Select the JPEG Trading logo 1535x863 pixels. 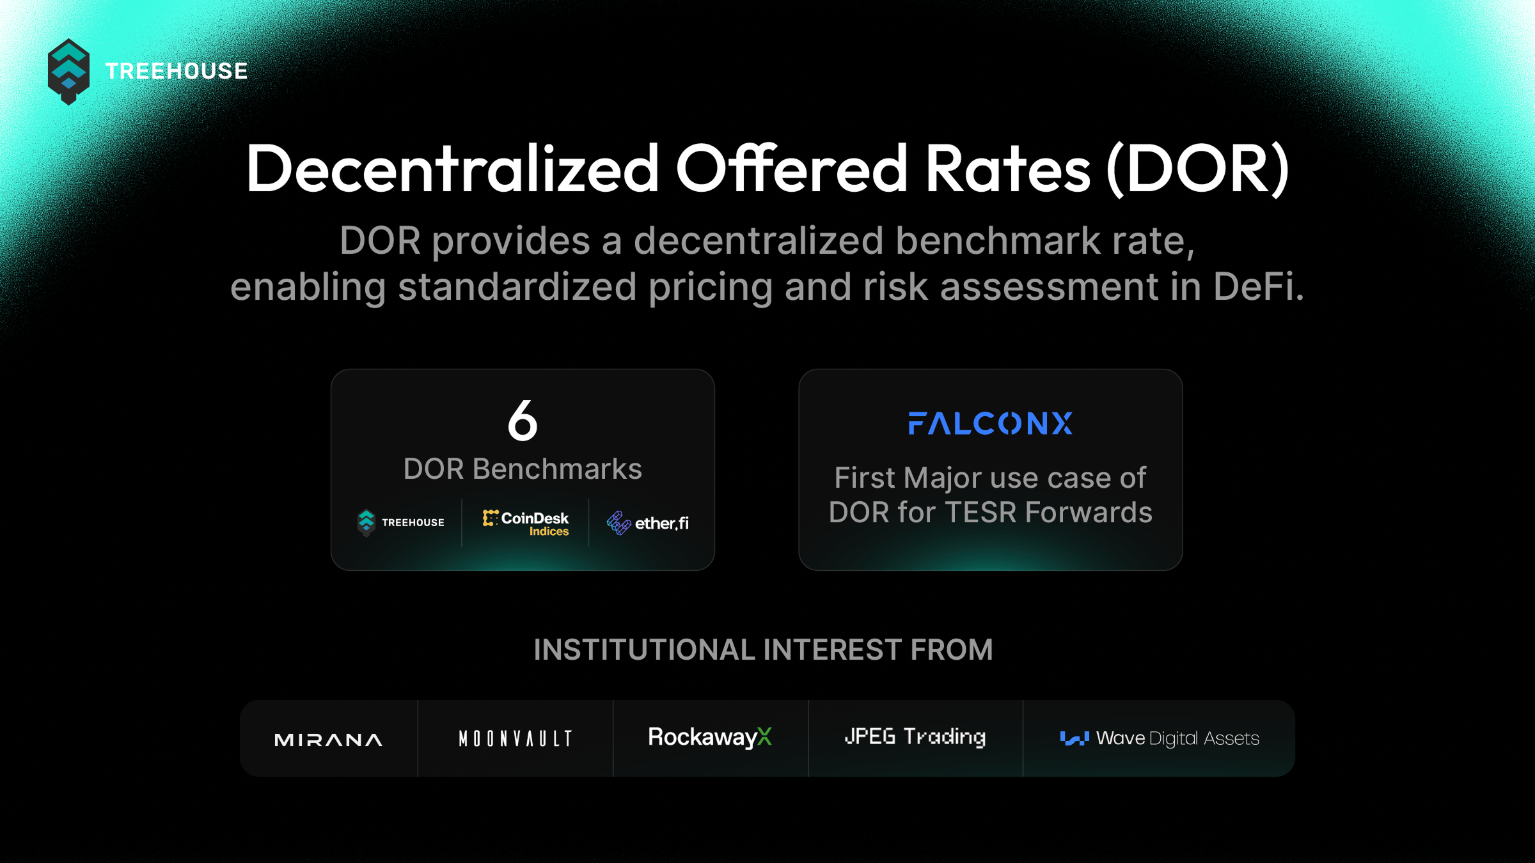(x=915, y=737)
